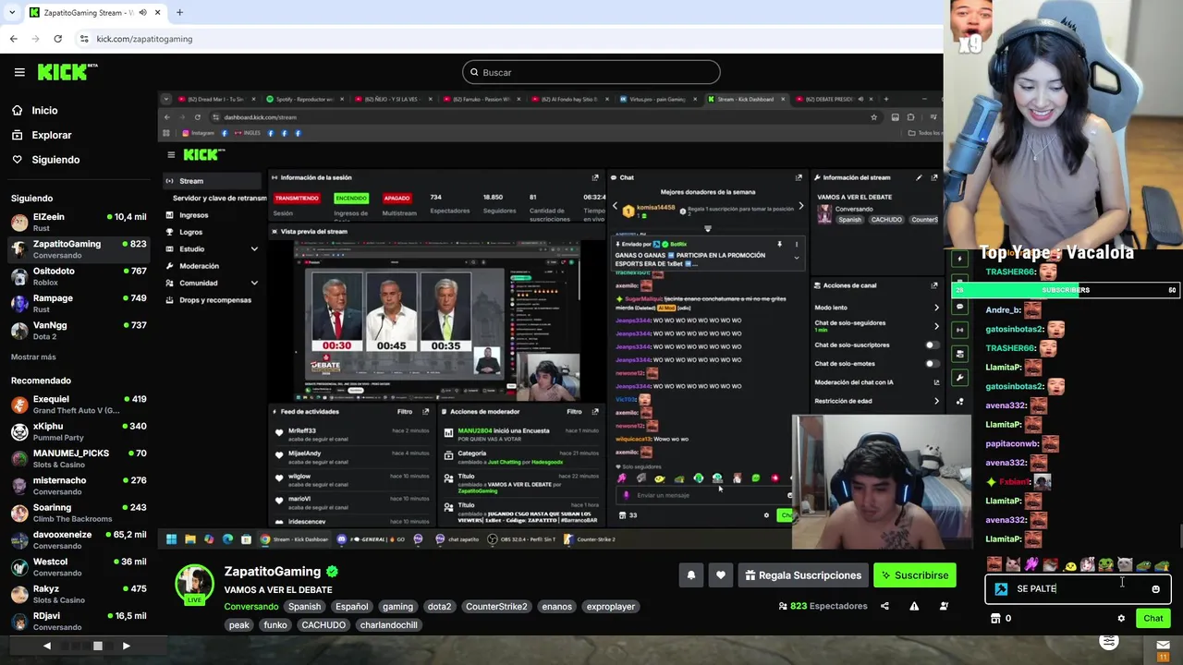Viewport: 1183px width, 665px height.
Task: Open Drops y recompensas in dashboard
Action: pyautogui.click(x=214, y=300)
